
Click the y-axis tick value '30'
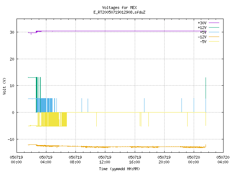(x=12, y=32)
